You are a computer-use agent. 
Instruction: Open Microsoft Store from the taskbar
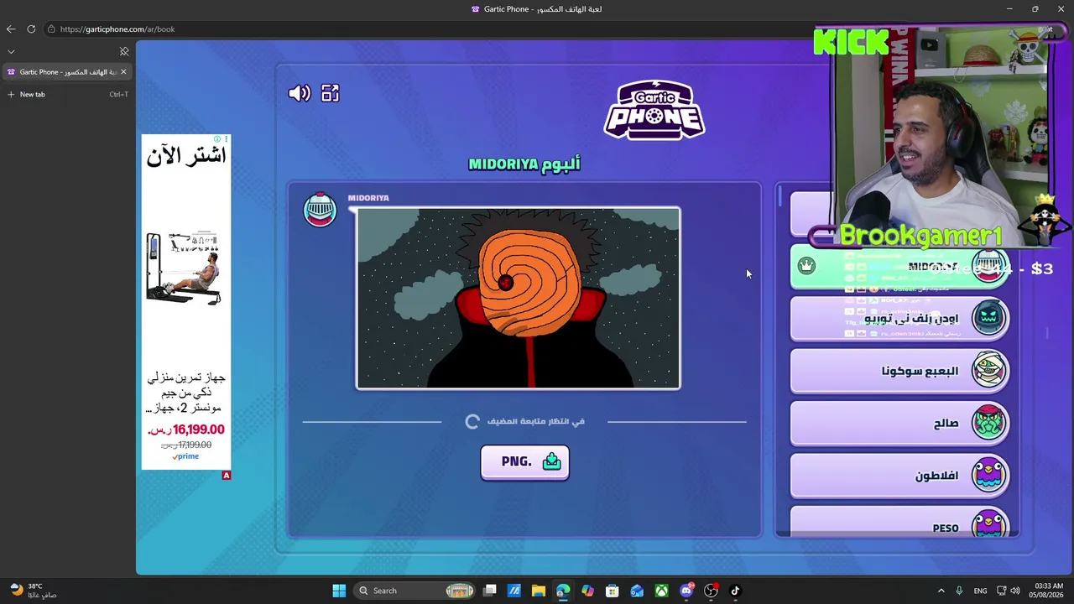(x=613, y=591)
